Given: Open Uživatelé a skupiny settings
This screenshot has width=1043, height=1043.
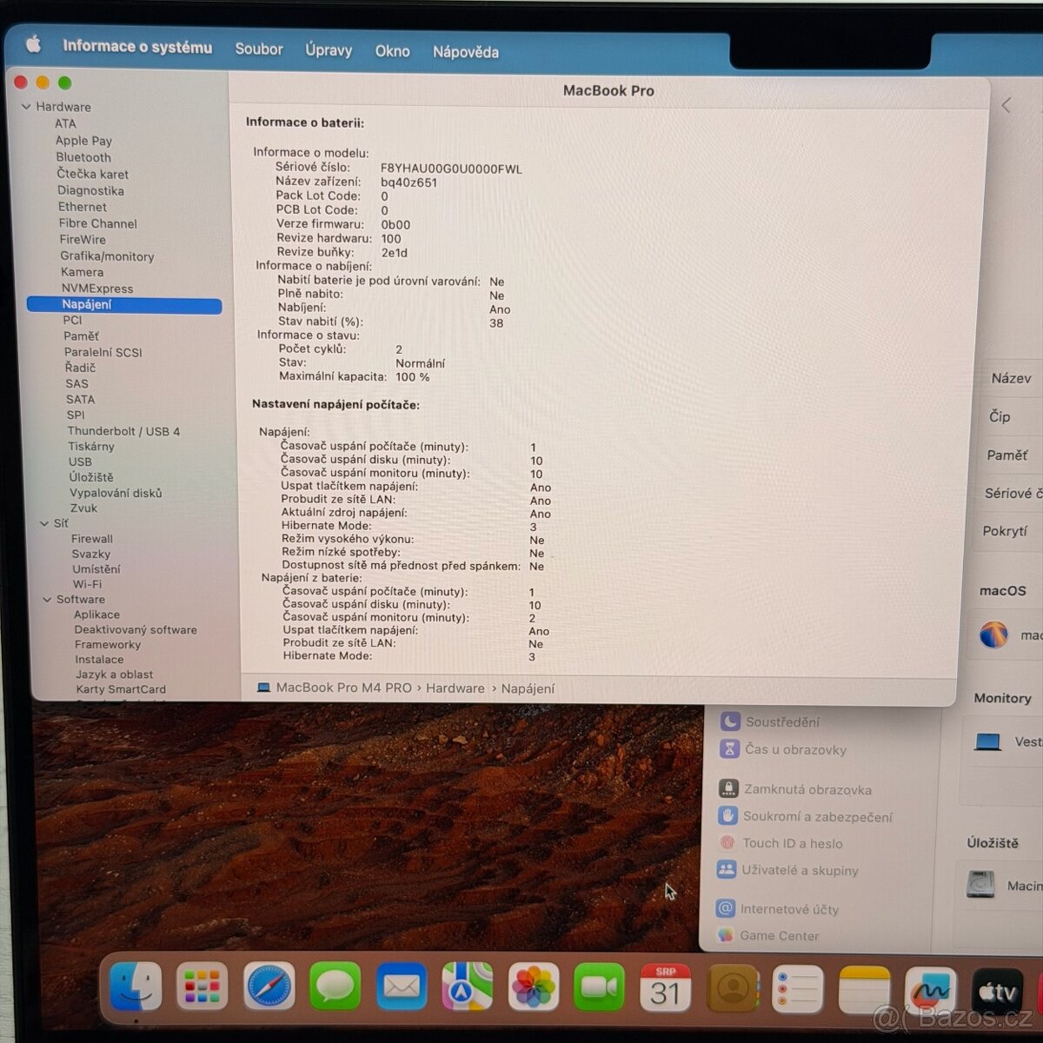Looking at the screenshot, I should [x=800, y=870].
